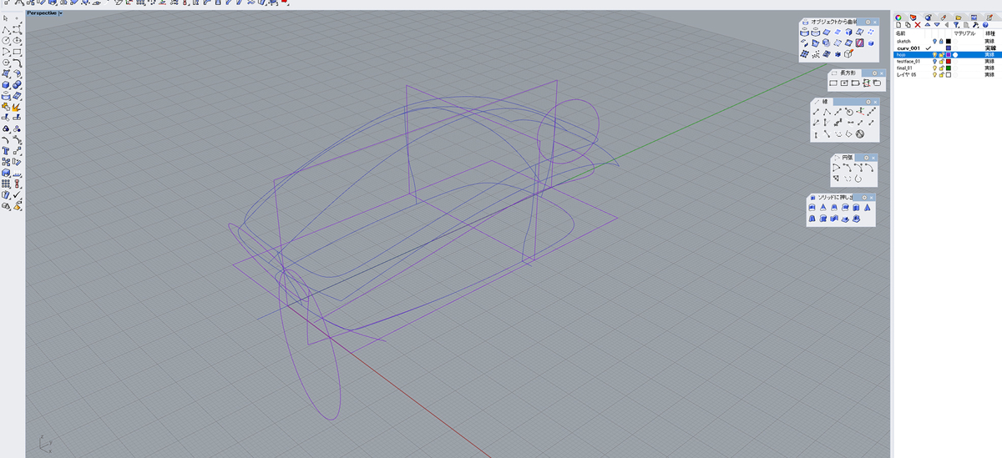Open the Perspective viewport dropdown arrow
This screenshot has height=458, width=1002.
tap(61, 13)
